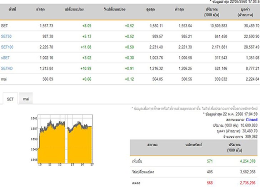Select SET volume 10,609,883 in index table
260x187 pixels.
[x=219, y=26]
